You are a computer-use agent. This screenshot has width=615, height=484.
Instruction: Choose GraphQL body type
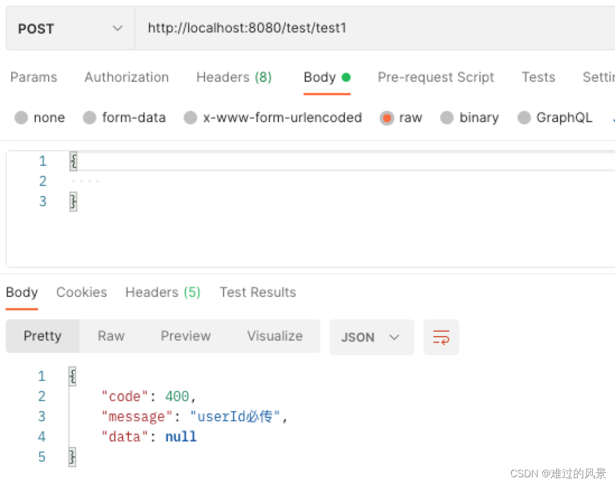click(555, 117)
